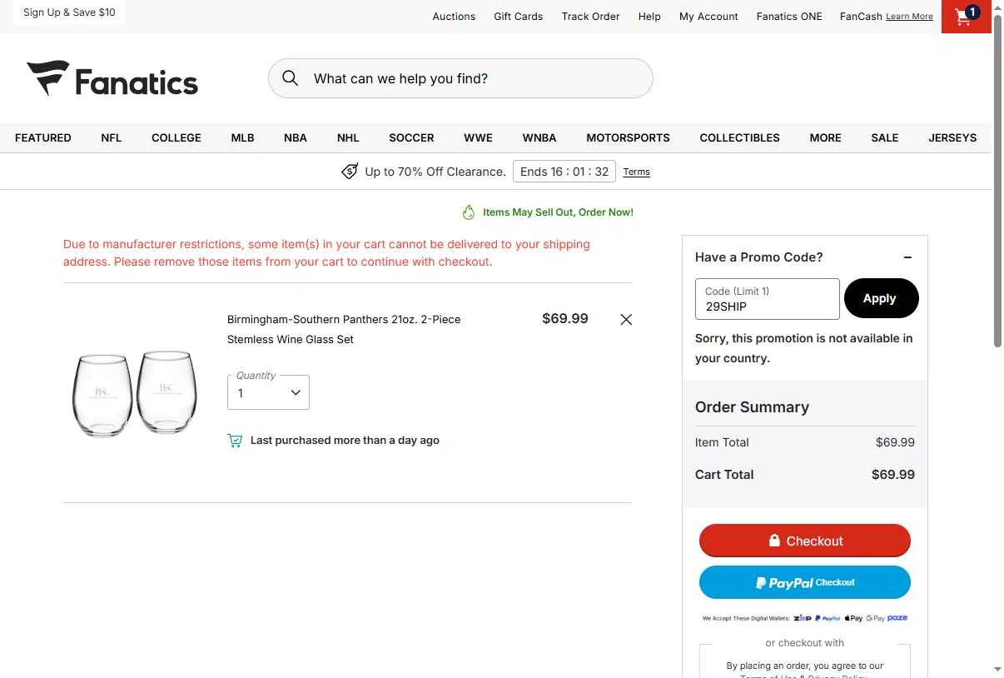Open the NFL menu
This screenshot has height=678, width=1004.
[112, 138]
